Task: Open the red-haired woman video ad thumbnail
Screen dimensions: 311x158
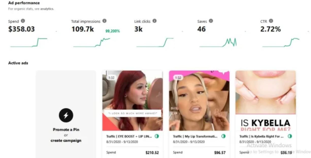Action: click(x=132, y=101)
